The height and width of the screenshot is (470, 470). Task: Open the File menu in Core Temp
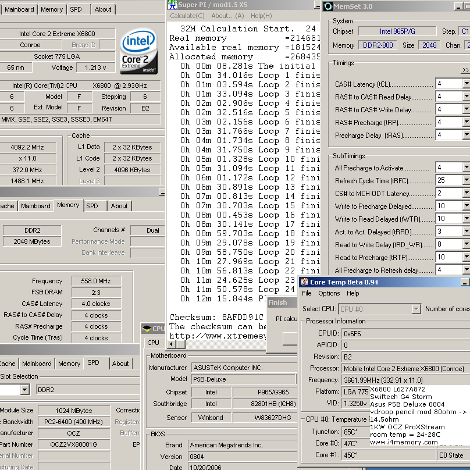coord(307,293)
